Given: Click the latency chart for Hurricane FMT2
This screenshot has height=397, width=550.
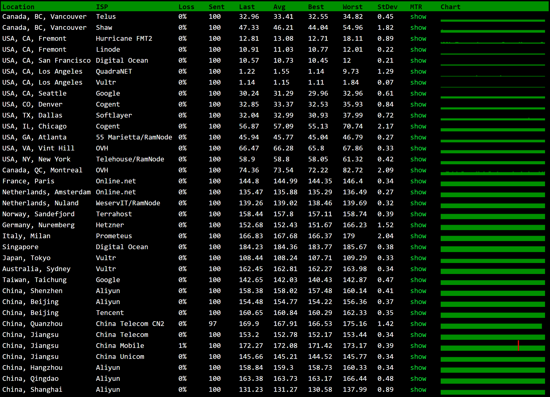Looking at the screenshot, I should [493, 42].
